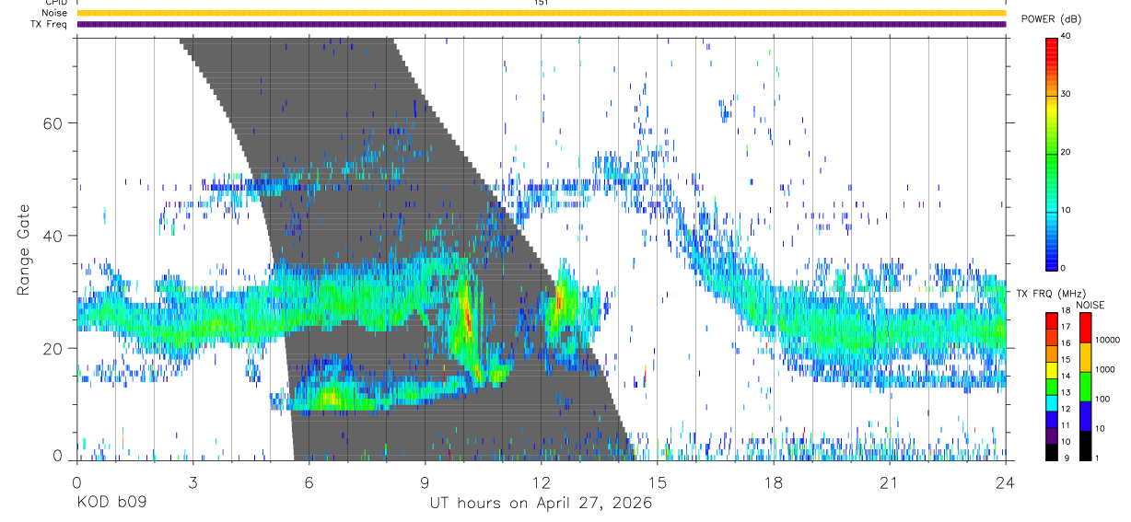Click the "151" CPID value
The image size is (1131, 522).
[x=542, y=3]
